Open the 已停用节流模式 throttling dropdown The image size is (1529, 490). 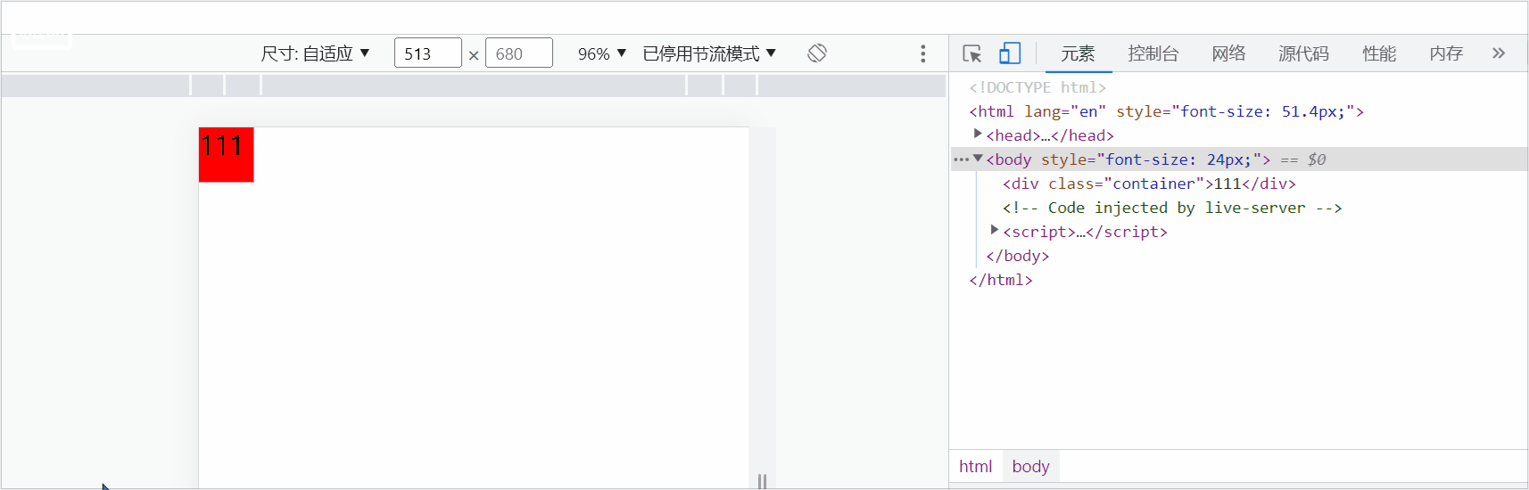click(709, 53)
